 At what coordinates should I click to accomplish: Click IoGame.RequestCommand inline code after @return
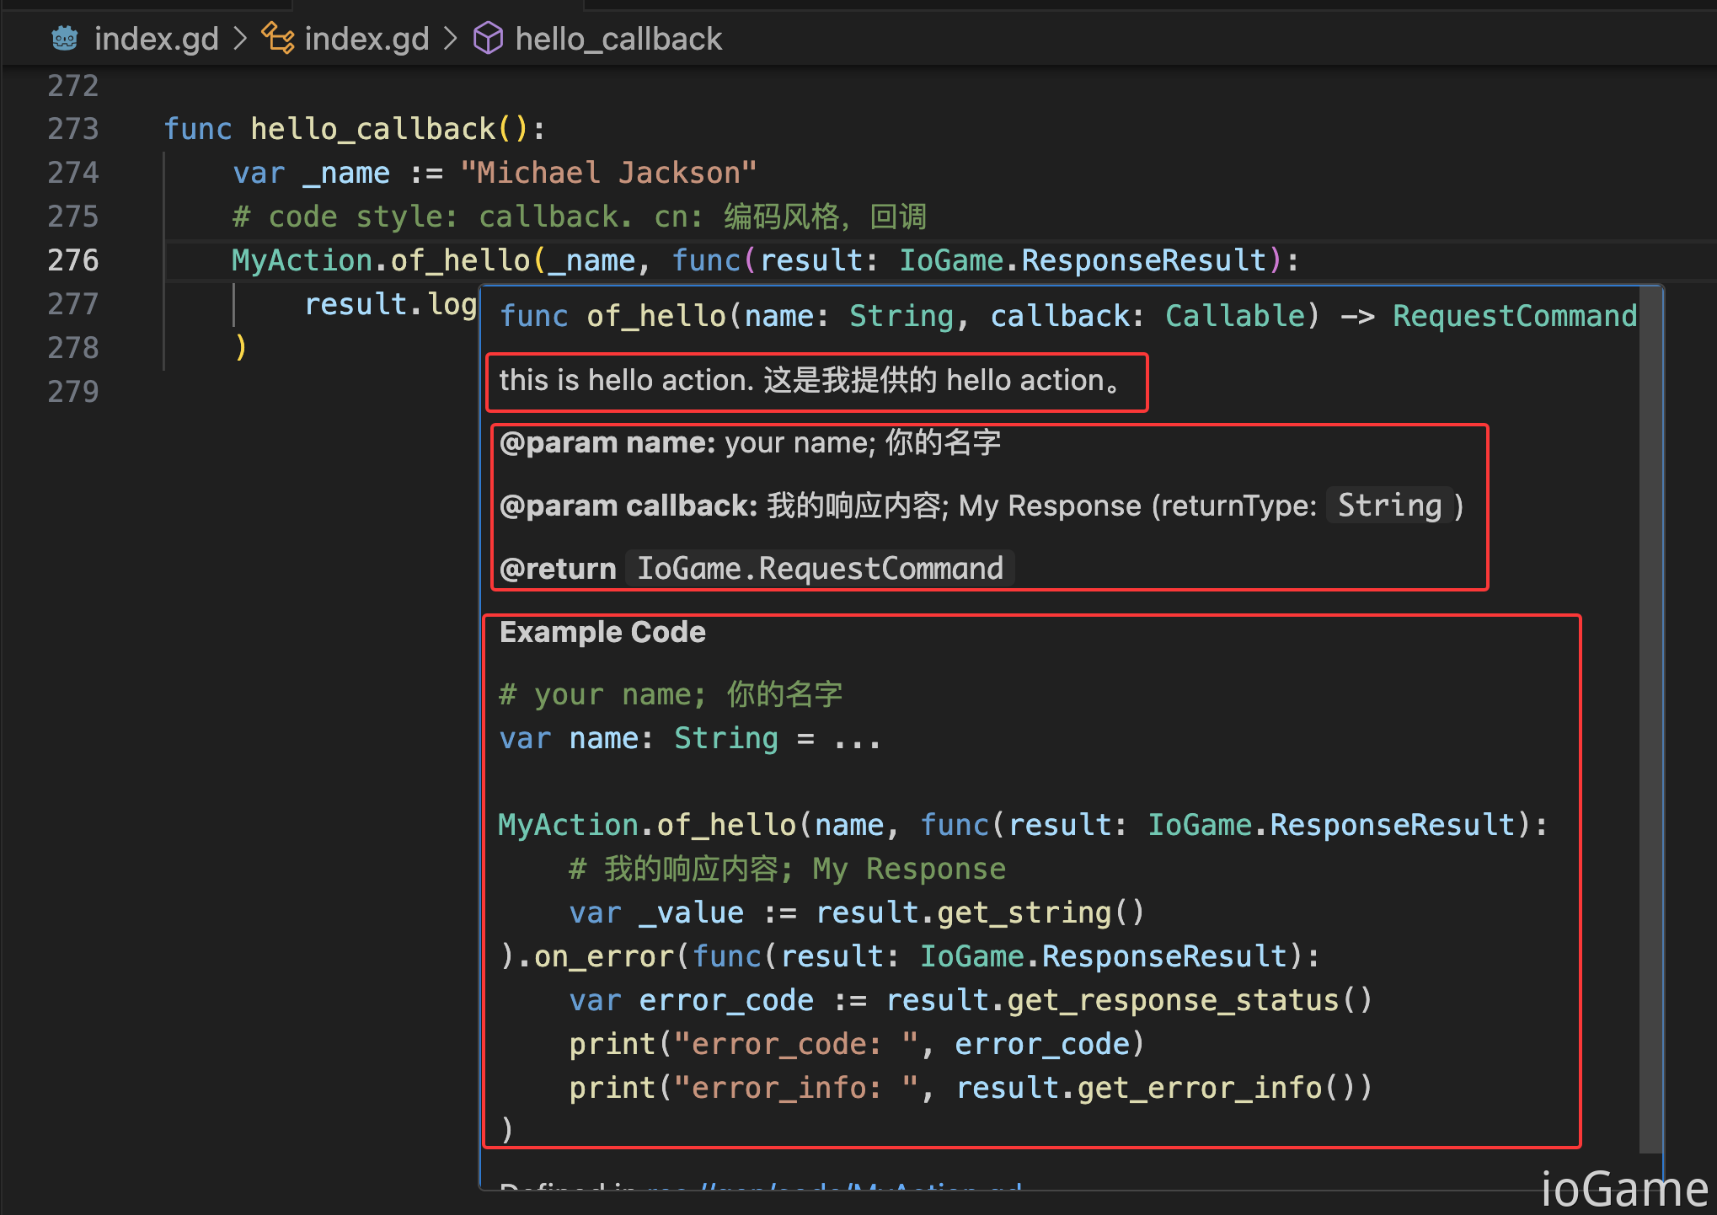(x=820, y=569)
